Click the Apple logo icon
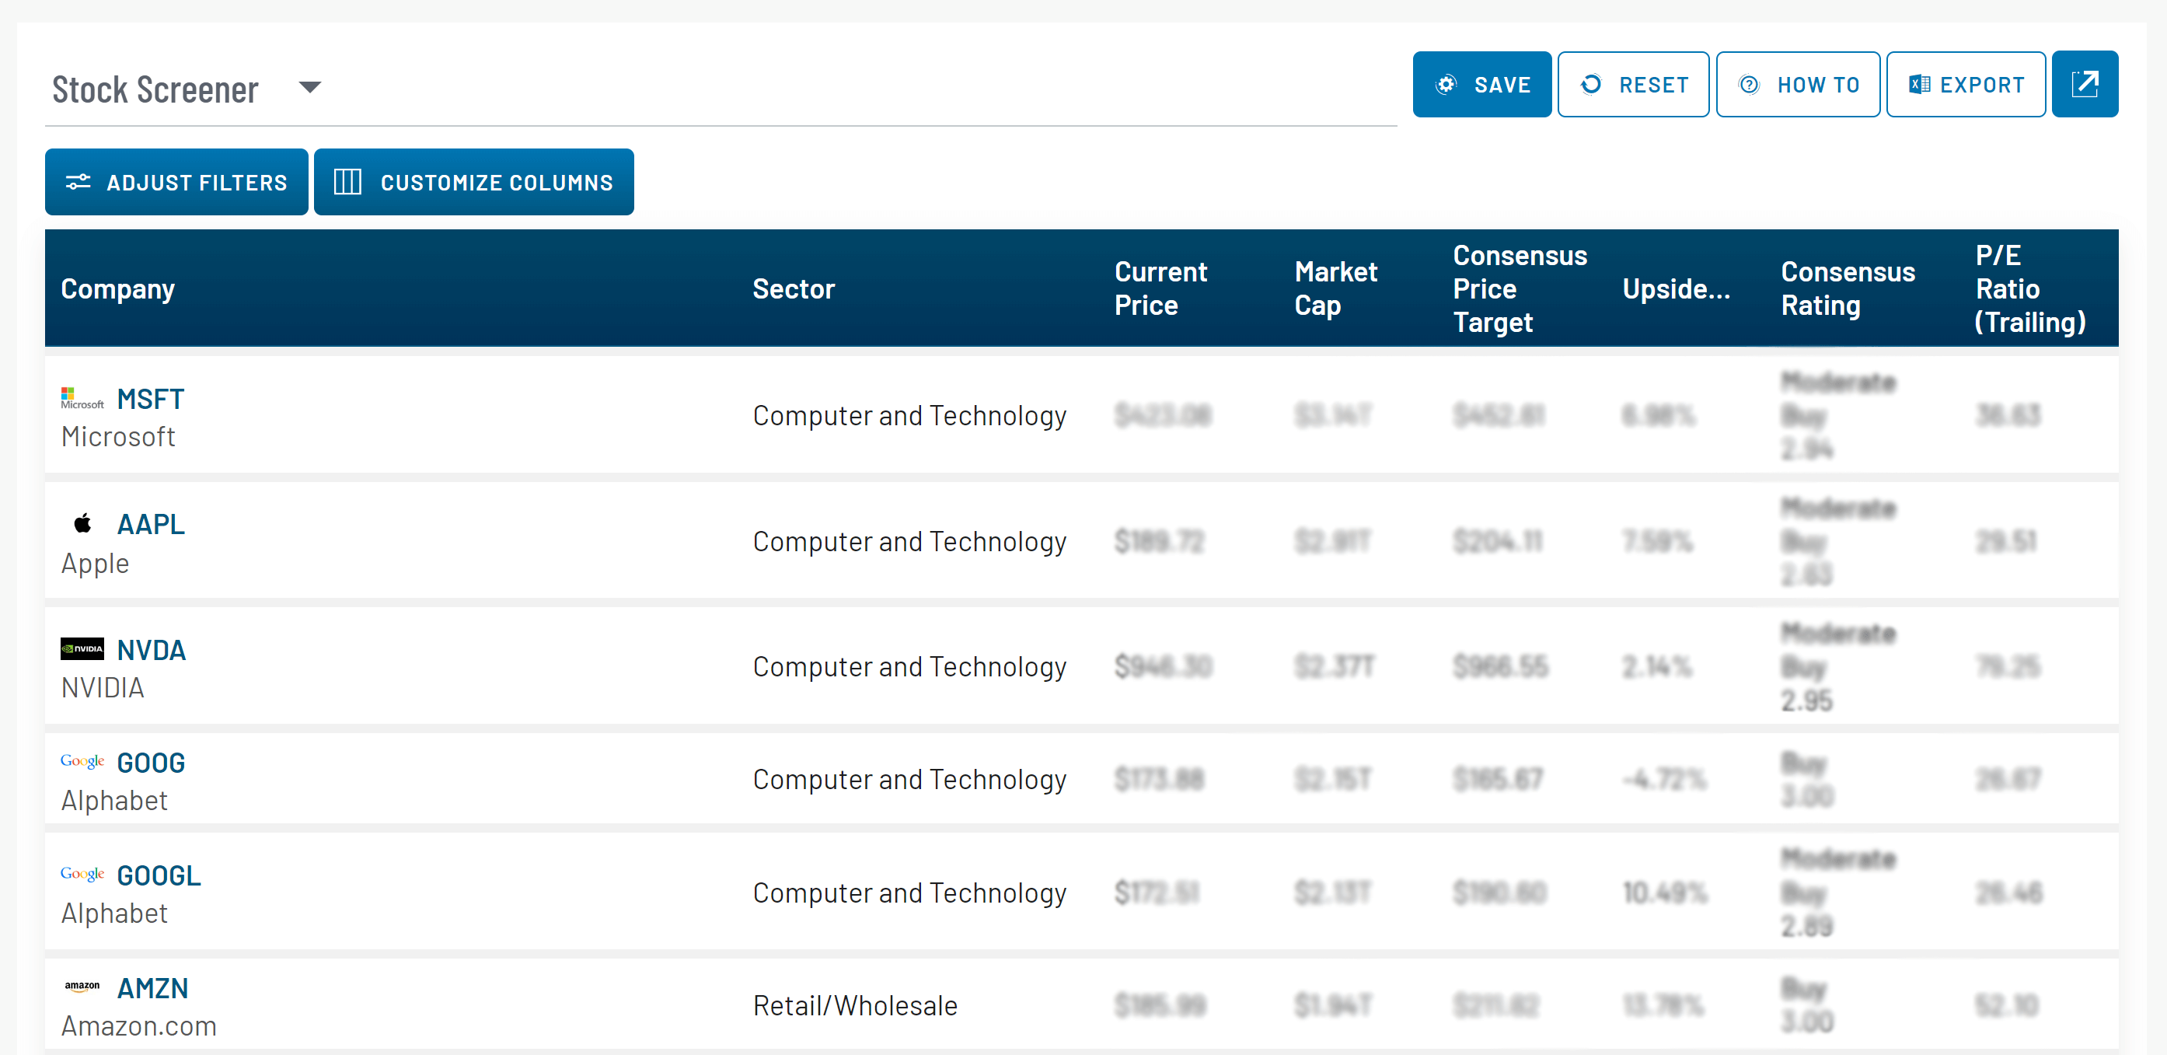2167x1055 pixels. pos(82,523)
